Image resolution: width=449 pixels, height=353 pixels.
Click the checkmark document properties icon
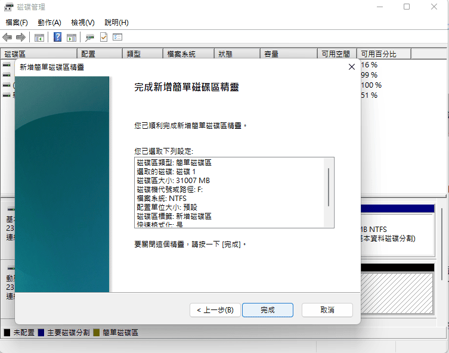(104, 37)
